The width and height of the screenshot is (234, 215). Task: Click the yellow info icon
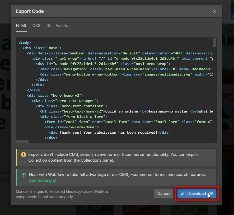[x=24, y=155]
